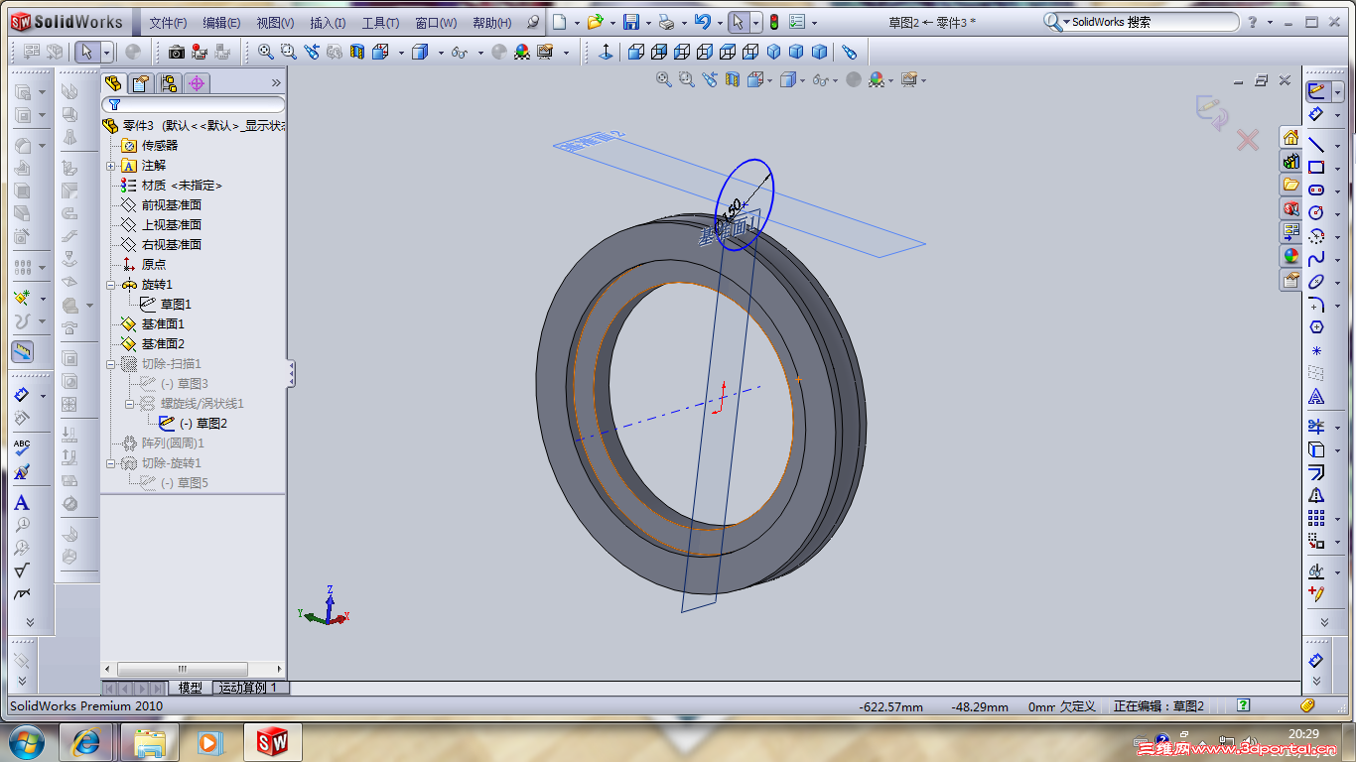Image resolution: width=1356 pixels, height=762 pixels.
Task: Switch to the PropertyManager tab
Action: point(141,83)
